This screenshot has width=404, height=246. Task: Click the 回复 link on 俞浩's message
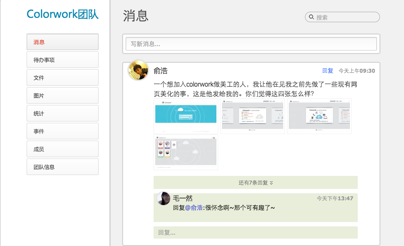[x=328, y=71]
